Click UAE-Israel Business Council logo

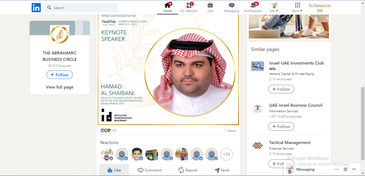click(x=258, y=108)
